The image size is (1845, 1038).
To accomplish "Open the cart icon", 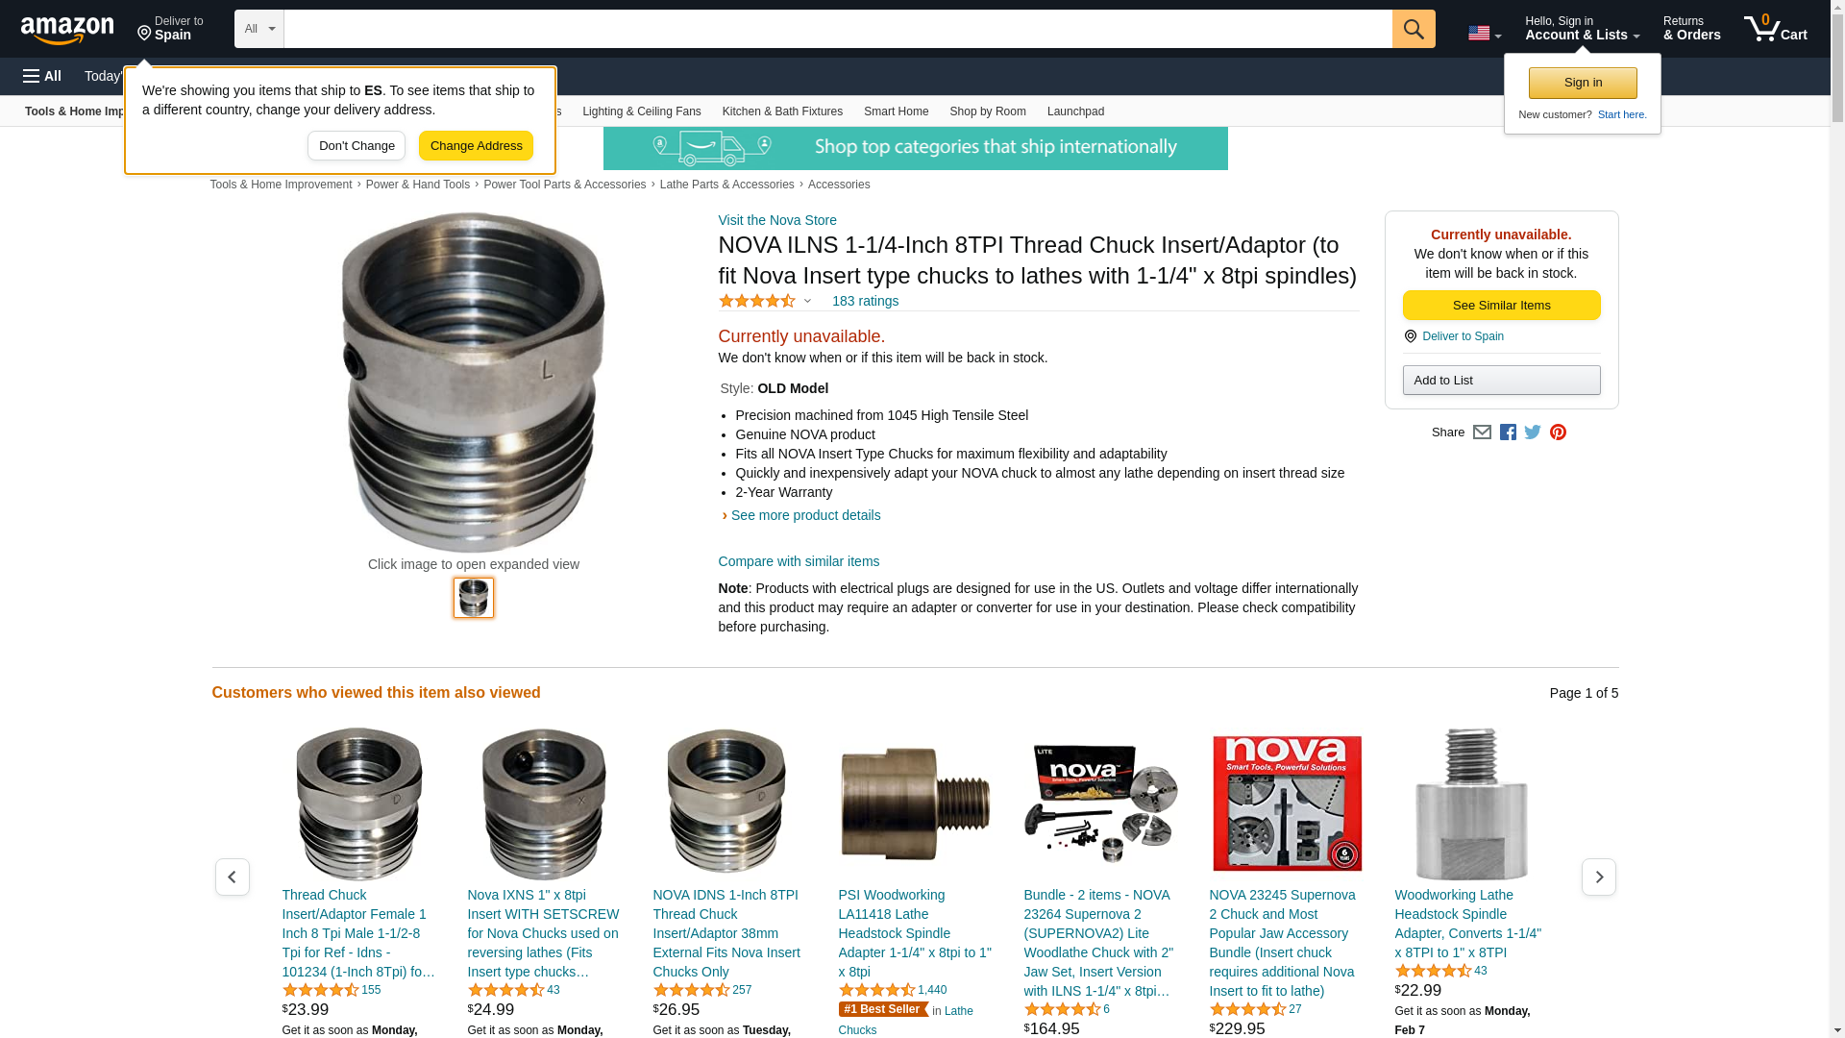I will tap(1776, 29).
